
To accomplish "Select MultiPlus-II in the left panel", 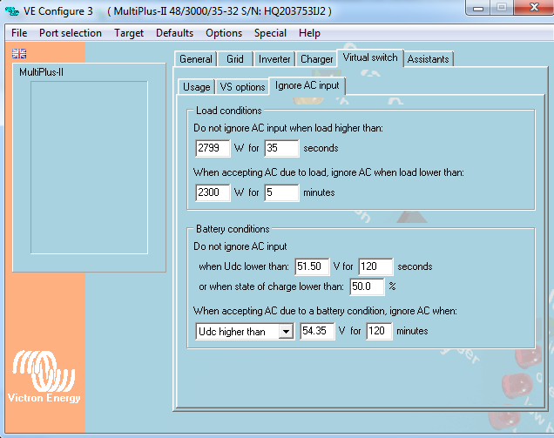I will [41, 72].
